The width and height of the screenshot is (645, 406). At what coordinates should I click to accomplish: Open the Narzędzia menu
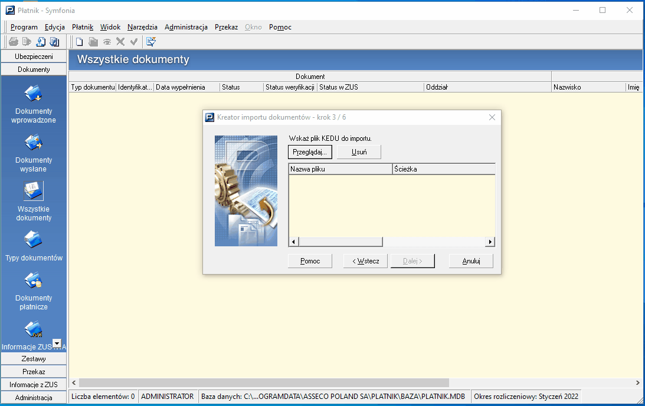tap(142, 27)
